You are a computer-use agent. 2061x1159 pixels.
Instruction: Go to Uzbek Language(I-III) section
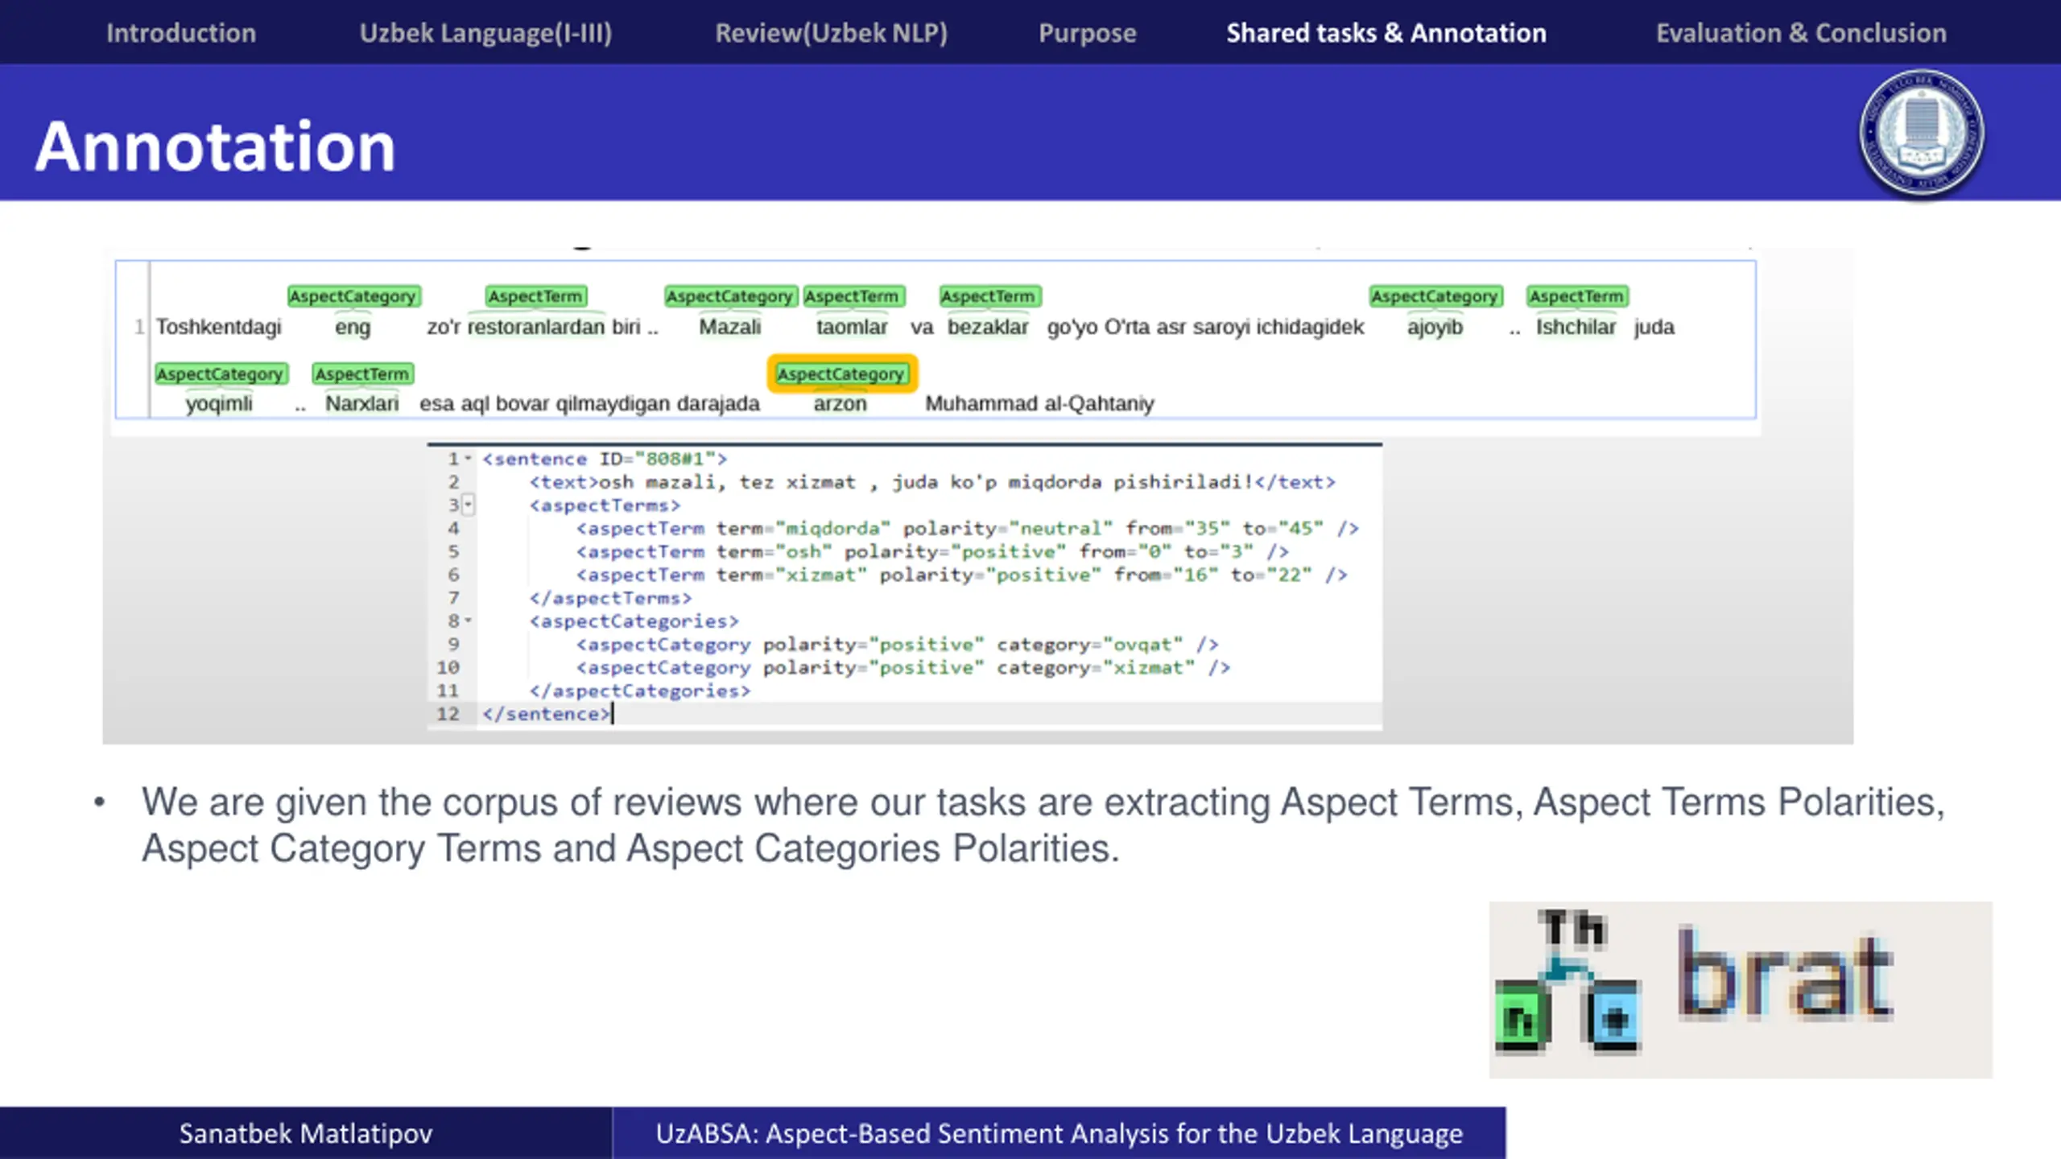point(485,33)
